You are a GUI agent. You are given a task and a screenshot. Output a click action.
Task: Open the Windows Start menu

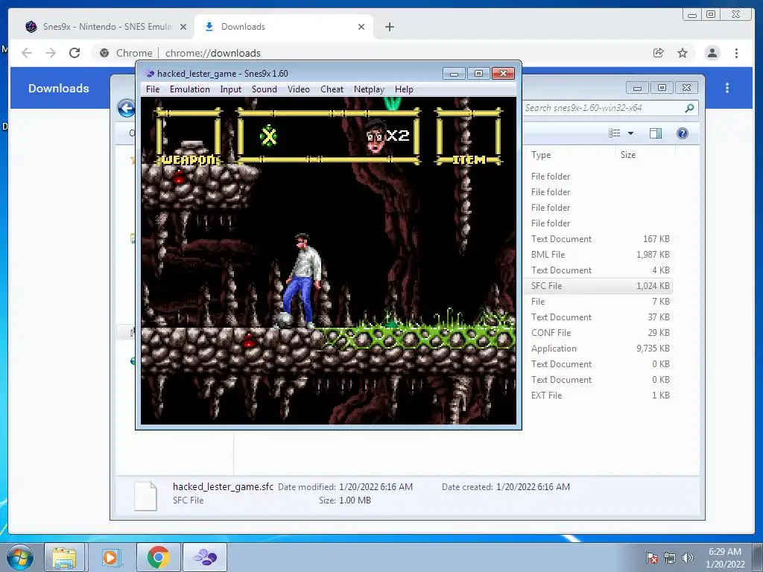20,557
